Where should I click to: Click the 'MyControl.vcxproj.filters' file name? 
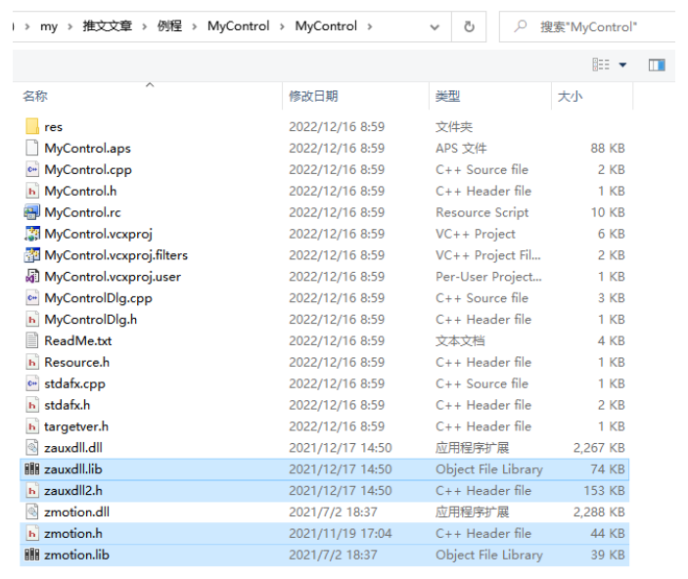115,255
